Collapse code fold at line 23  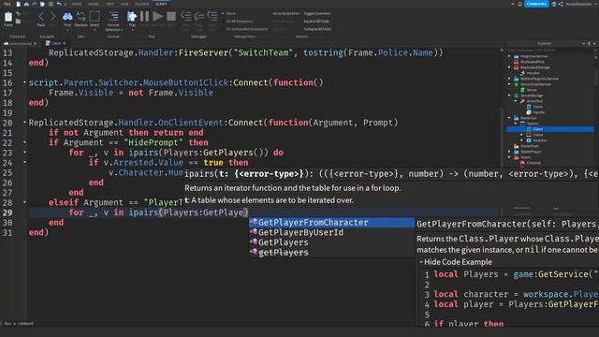[x=24, y=152]
